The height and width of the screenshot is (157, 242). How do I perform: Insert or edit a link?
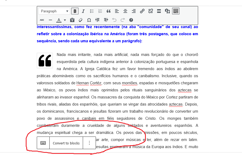point(142,11)
